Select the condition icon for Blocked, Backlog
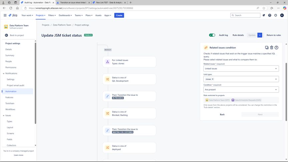The image size is (288, 162). click(x=107, y=113)
